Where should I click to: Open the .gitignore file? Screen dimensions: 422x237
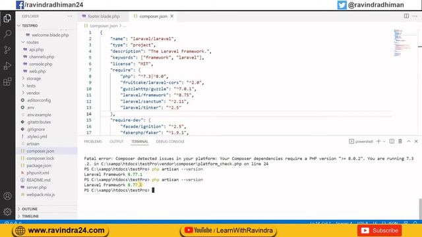coord(46,129)
